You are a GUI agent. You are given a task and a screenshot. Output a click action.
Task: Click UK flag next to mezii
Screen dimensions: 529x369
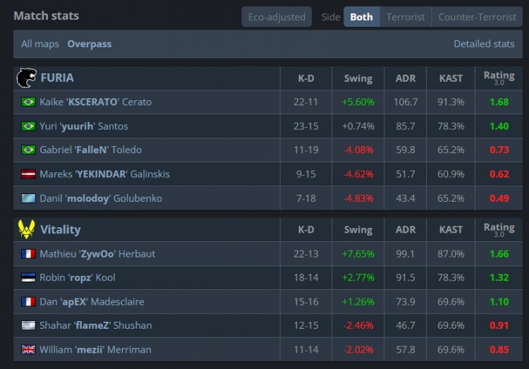28,350
